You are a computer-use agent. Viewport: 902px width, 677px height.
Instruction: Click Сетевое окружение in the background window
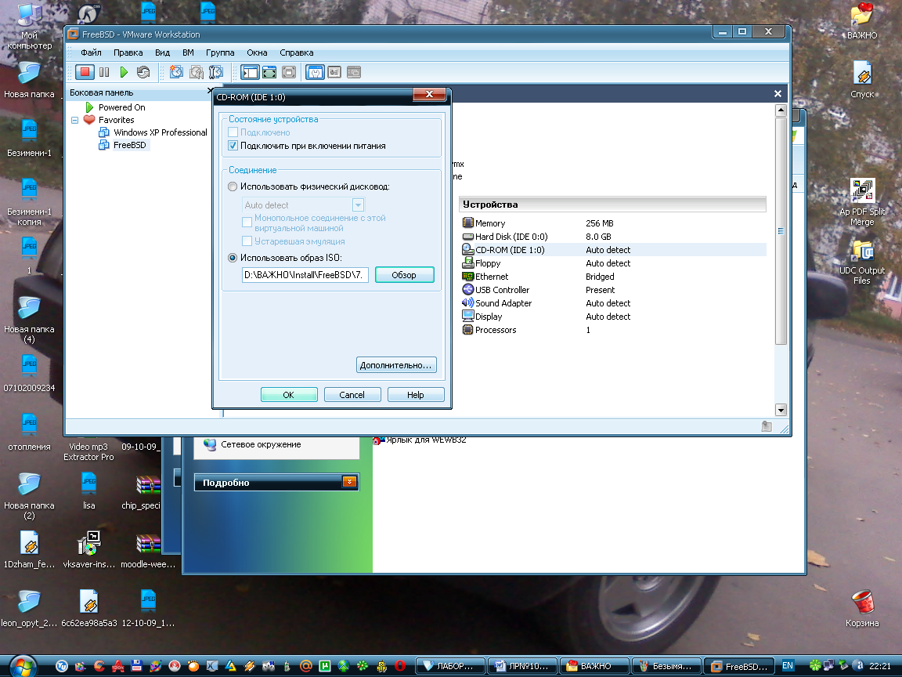(261, 444)
